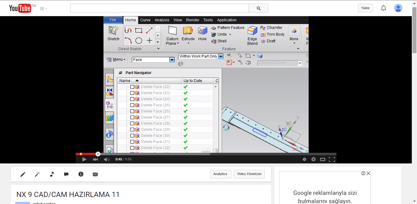Click the Trim Body tool
417x204 pixels.
(273, 34)
